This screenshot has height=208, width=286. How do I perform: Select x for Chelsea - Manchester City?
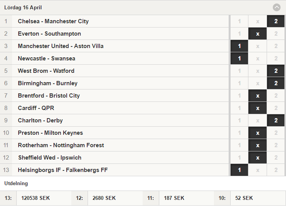[258, 21]
